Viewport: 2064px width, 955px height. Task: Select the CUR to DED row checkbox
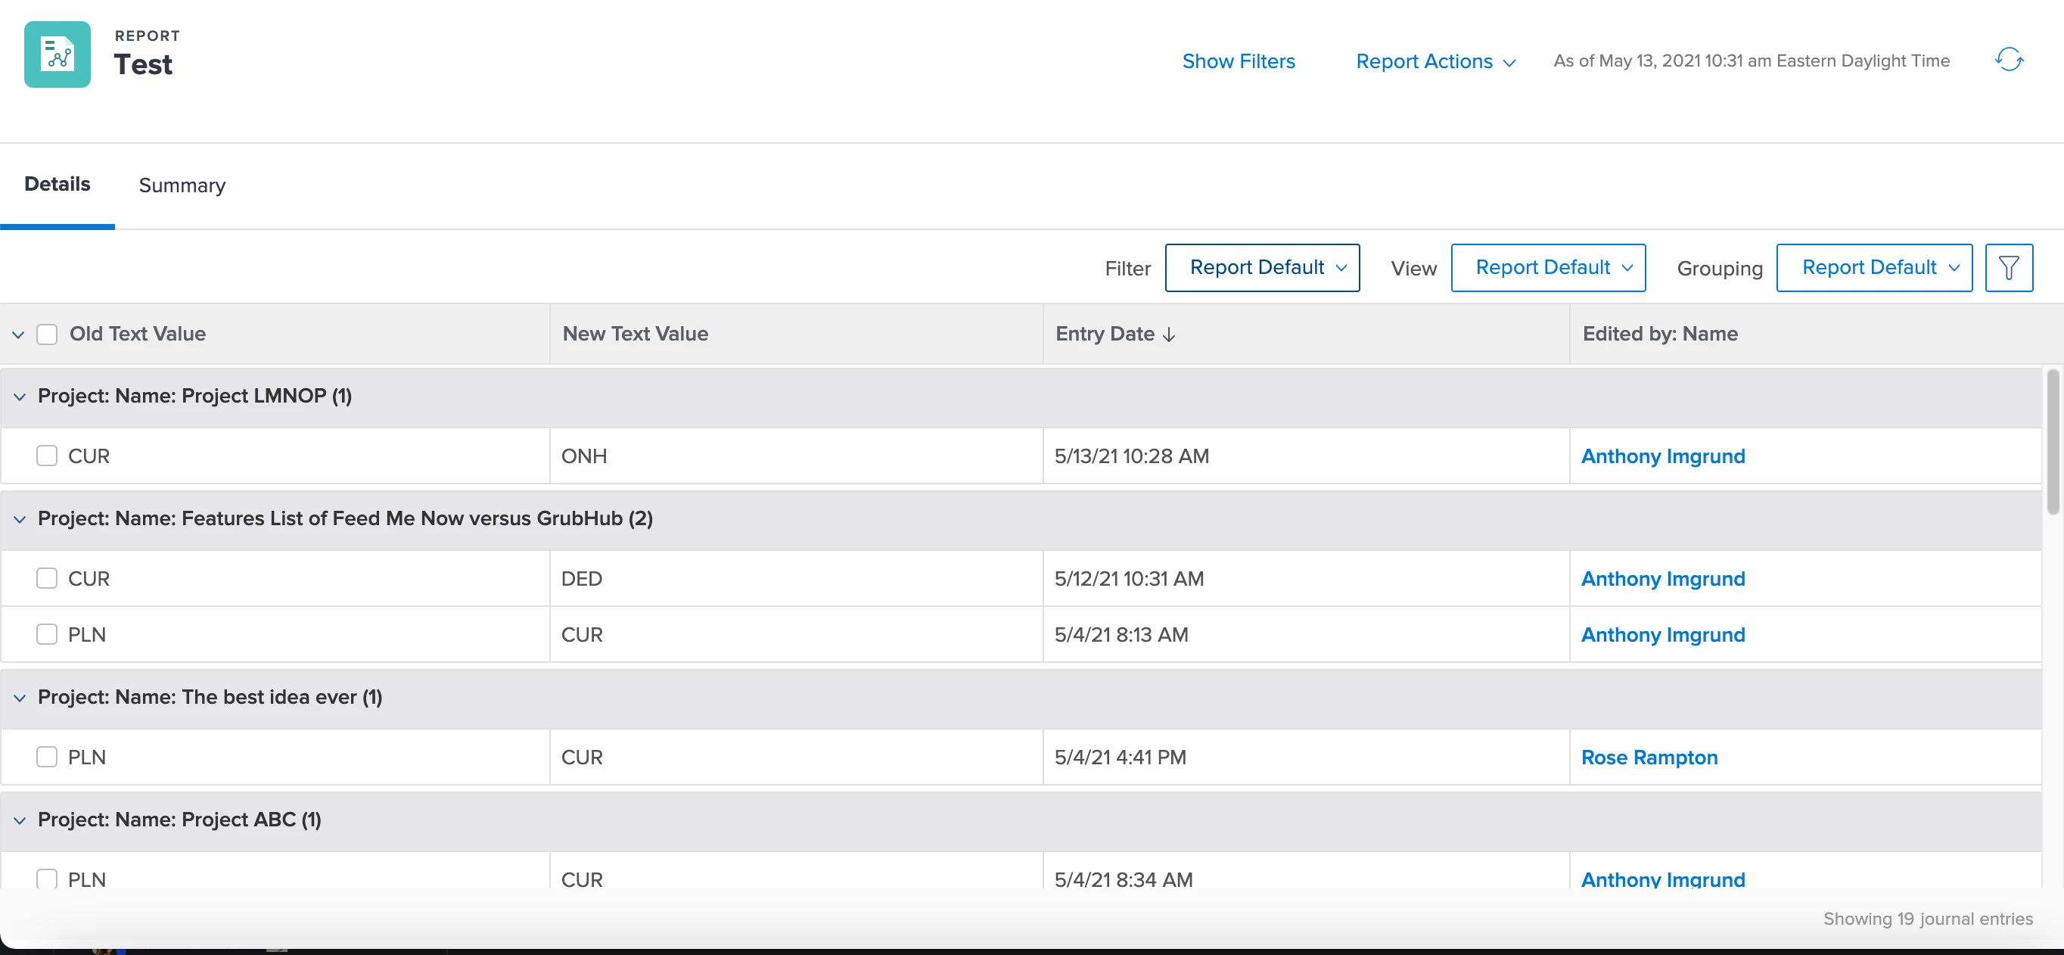[47, 578]
